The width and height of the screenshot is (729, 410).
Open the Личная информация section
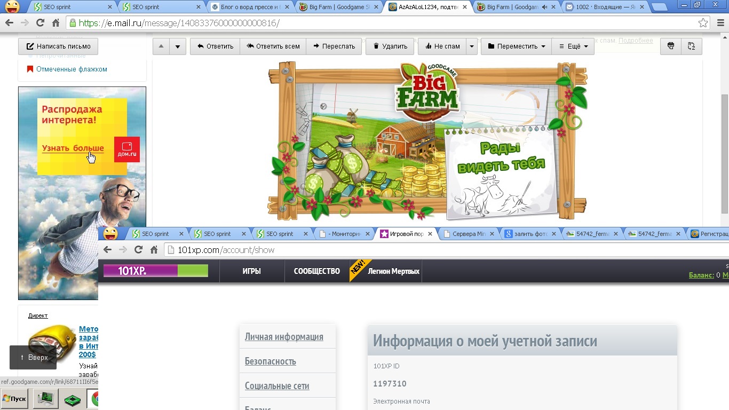click(x=284, y=336)
